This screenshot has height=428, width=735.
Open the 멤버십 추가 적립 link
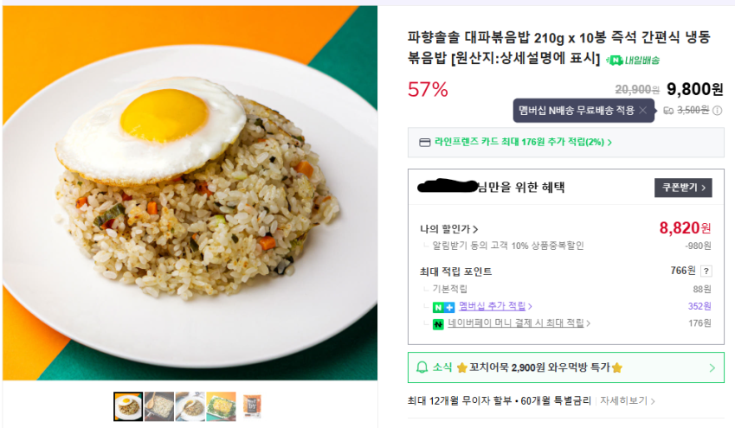pos(494,306)
